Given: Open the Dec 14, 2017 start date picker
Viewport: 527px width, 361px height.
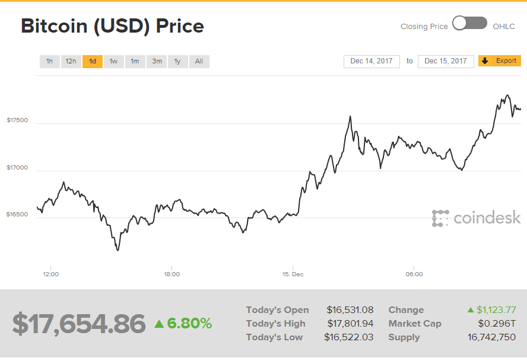Looking at the screenshot, I should (372, 61).
